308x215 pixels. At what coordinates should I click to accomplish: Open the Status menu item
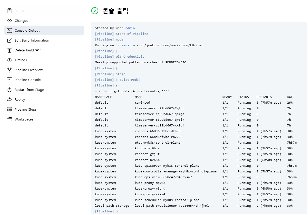pos(44,11)
